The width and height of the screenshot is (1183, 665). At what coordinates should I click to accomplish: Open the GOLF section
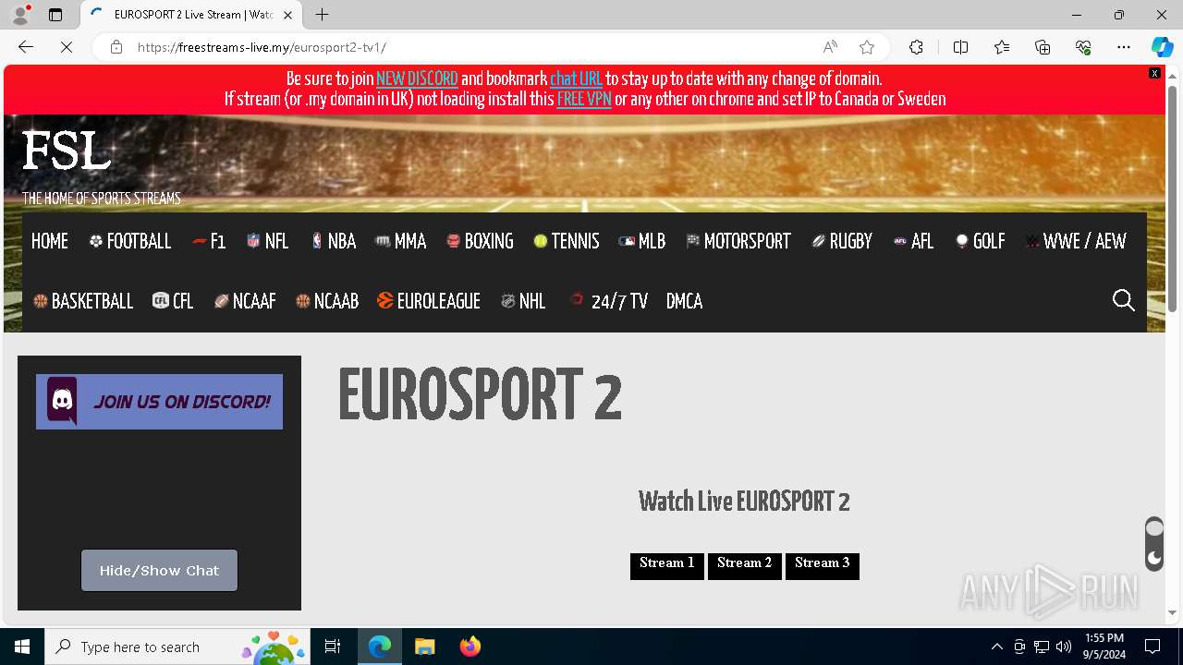980,242
